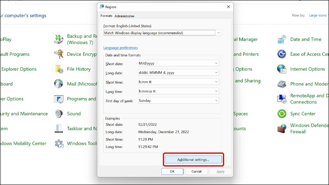Screen dimensions: 329x185
Task: Open the Device Encryption icon
Action: tap(59, 54)
